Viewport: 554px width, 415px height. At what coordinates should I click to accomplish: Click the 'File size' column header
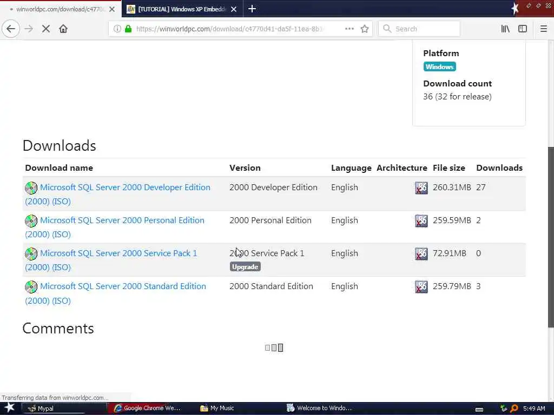point(449,168)
